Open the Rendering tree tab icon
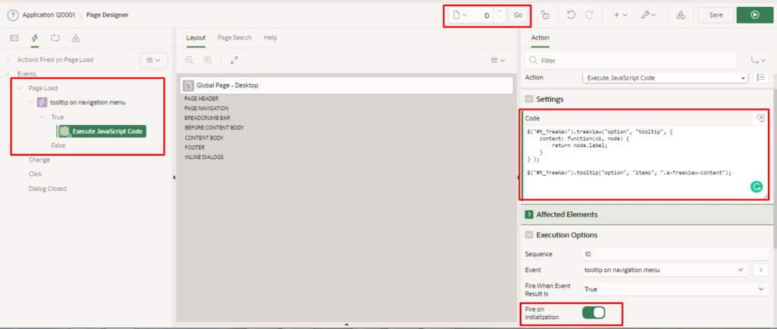Screen dimensions: 777x329 (x=14, y=38)
